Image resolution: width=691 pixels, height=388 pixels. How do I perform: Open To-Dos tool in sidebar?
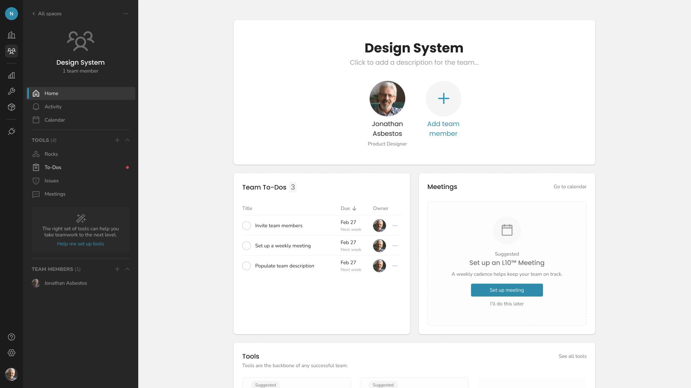tap(53, 167)
